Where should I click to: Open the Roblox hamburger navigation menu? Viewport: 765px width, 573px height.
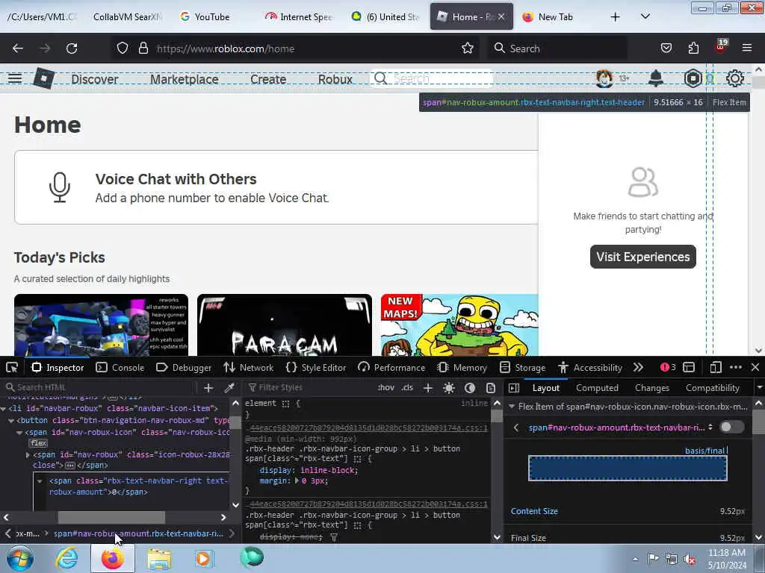click(15, 78)
